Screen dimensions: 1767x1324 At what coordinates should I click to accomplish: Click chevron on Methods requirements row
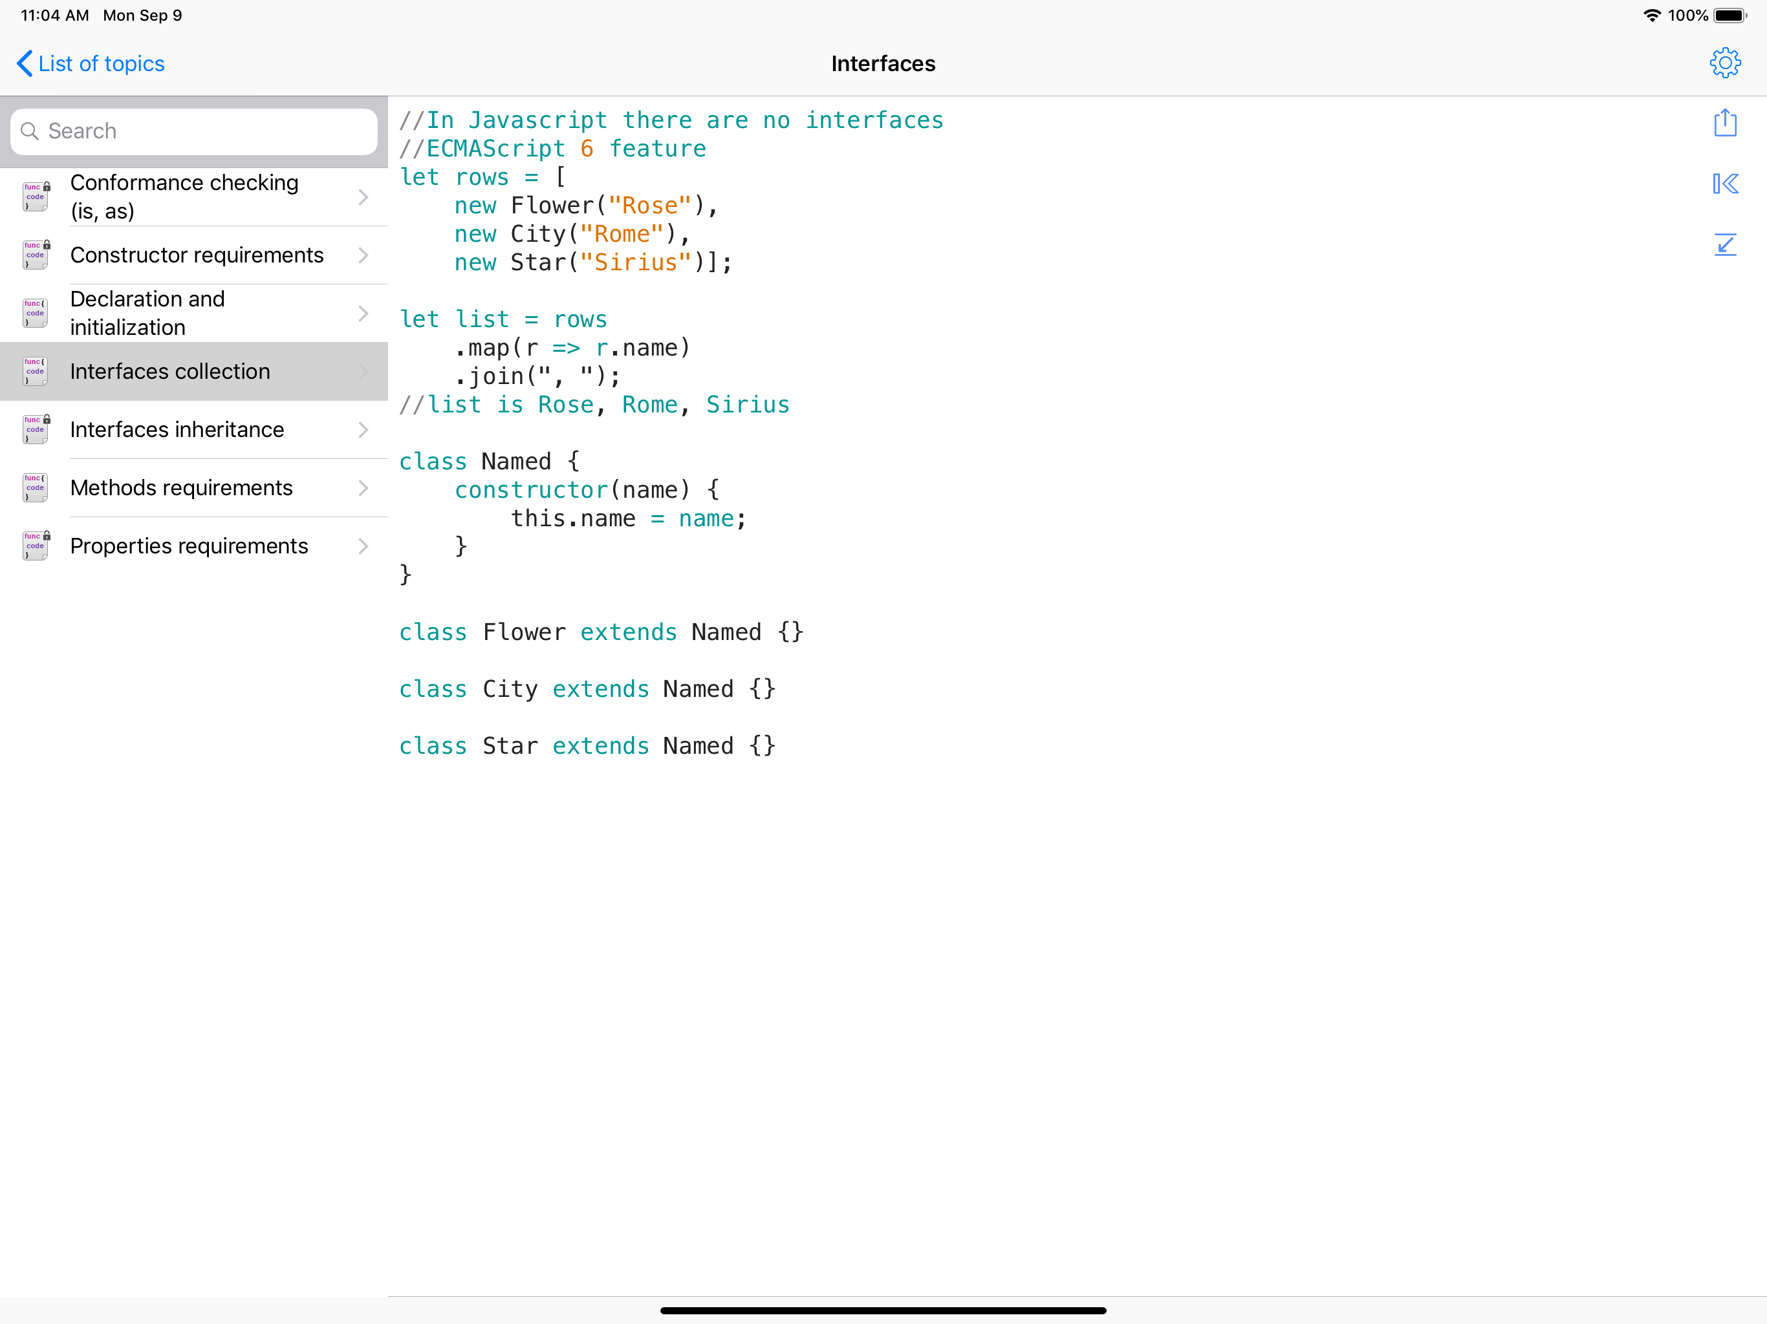(363, 488)
